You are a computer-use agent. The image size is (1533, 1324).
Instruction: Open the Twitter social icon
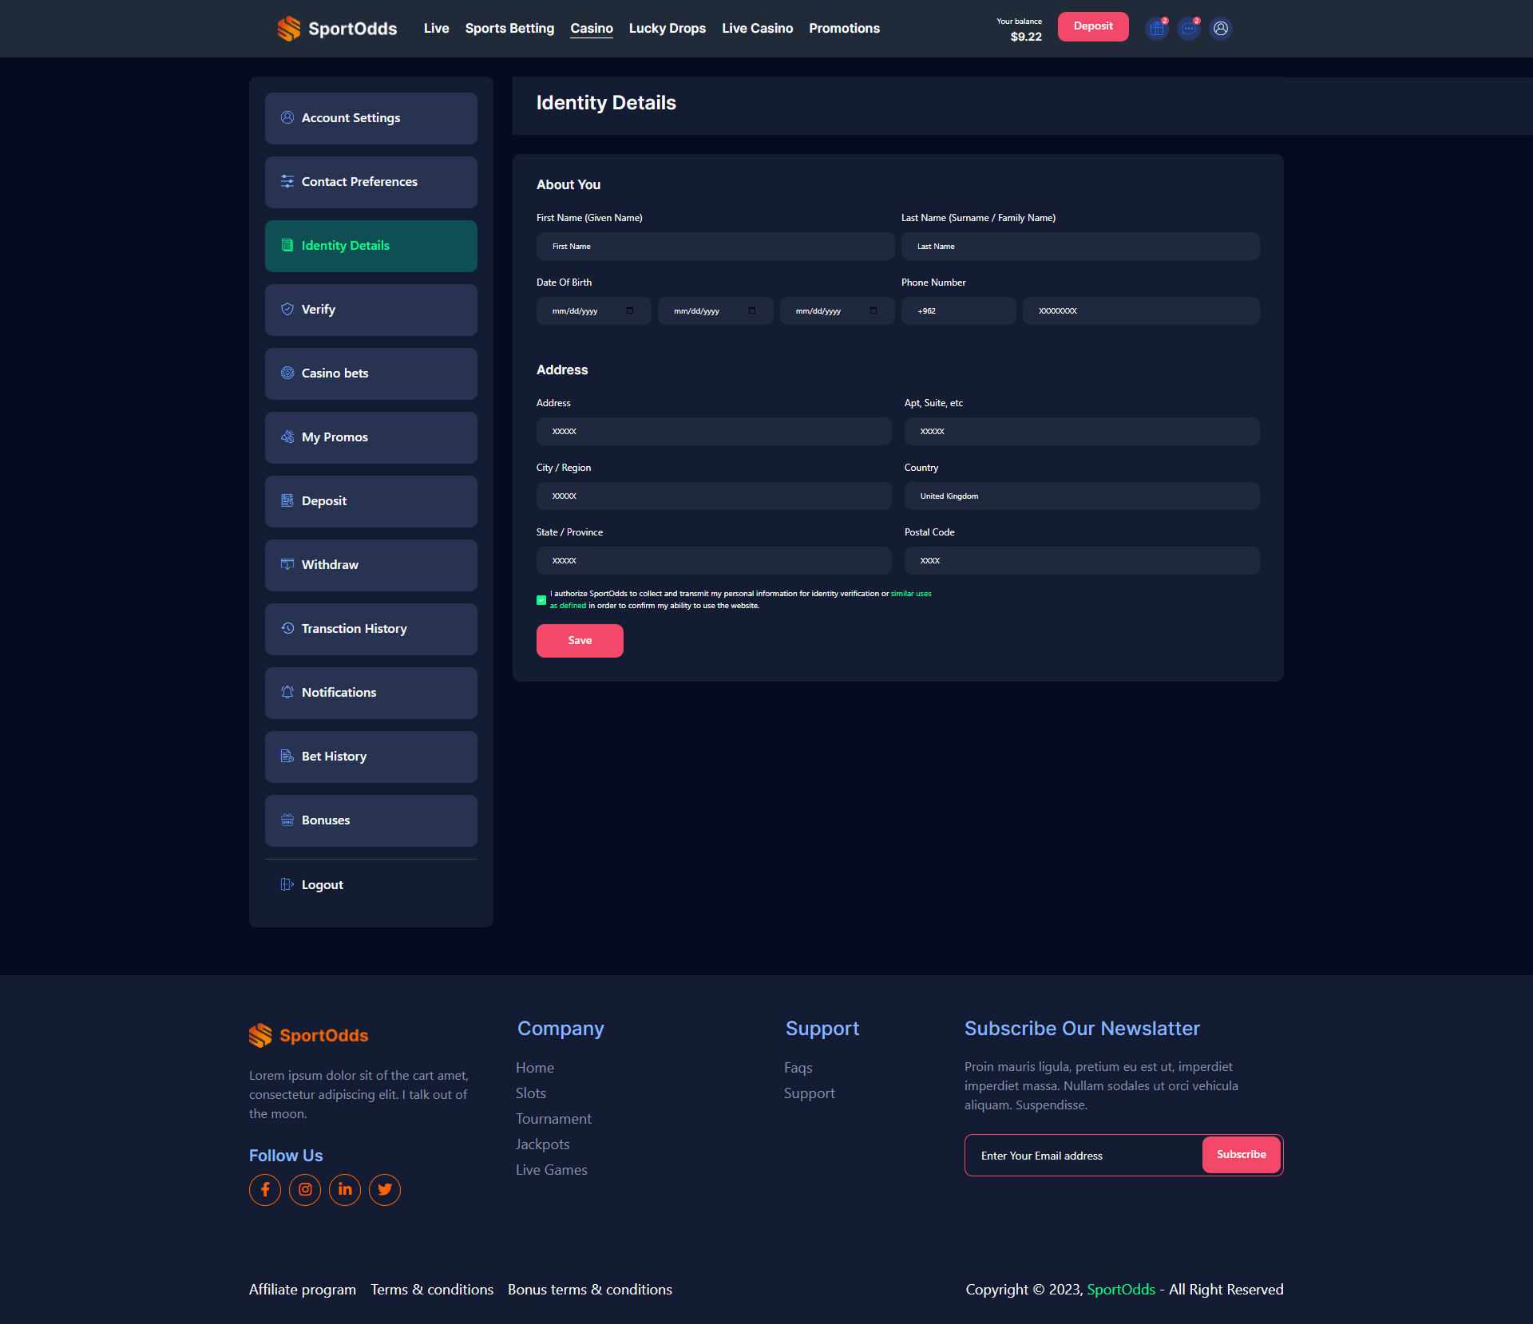tap(385, 1190)
